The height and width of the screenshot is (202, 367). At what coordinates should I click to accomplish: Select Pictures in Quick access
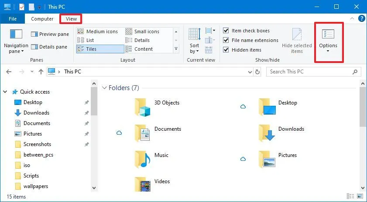point(33,134)
